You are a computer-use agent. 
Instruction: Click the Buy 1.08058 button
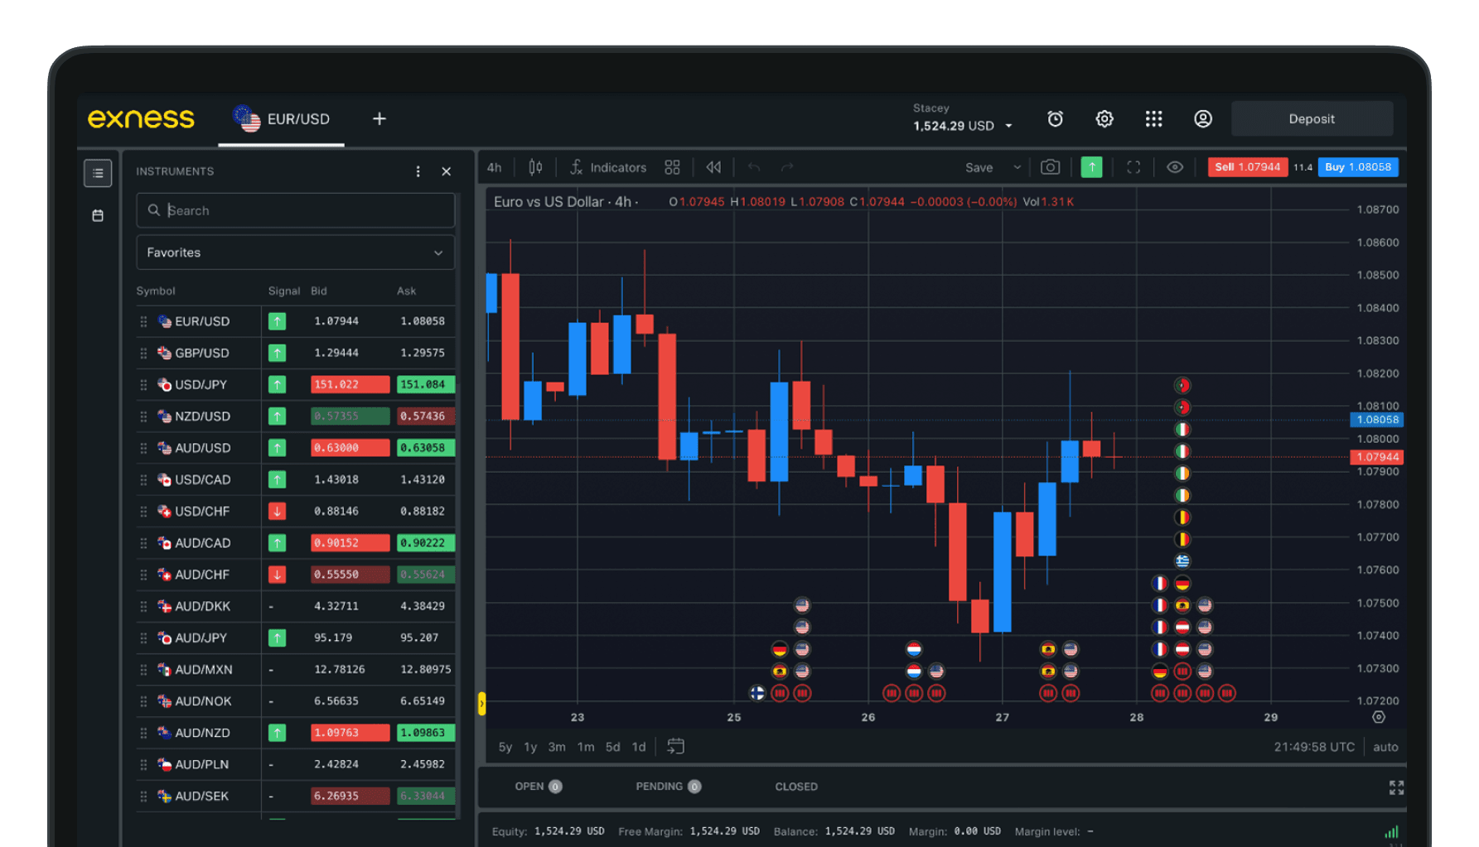coord(1357,167)
